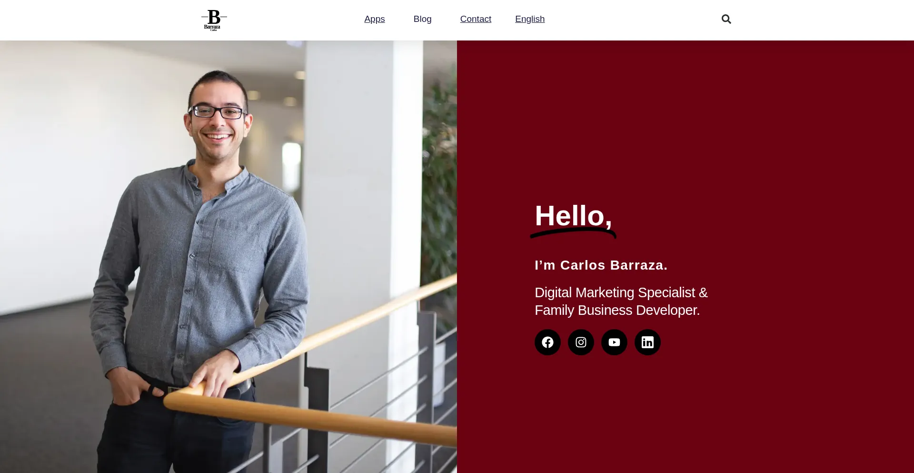This screenshot has width=914, height=473.
Task: Visit the Facebook profile icon
Action: 547,342
